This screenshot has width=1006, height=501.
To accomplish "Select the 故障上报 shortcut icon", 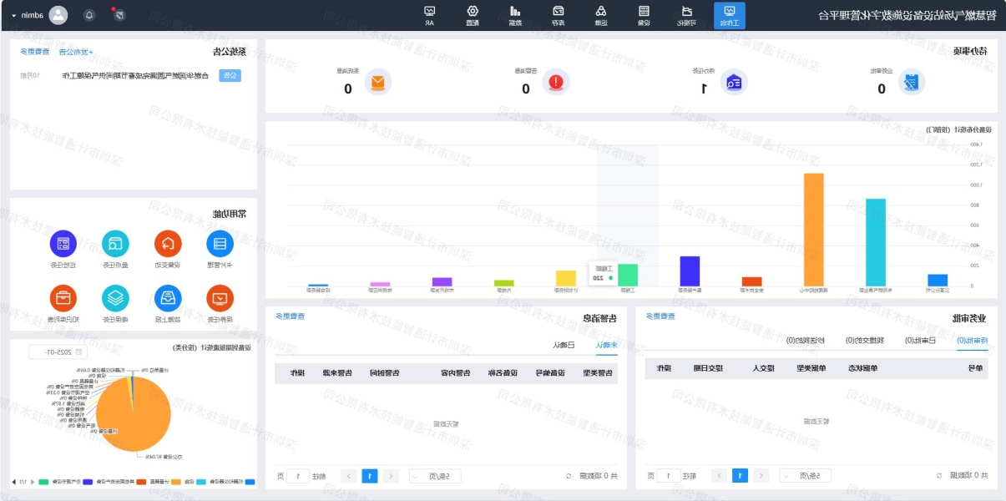I will (168, 298).
